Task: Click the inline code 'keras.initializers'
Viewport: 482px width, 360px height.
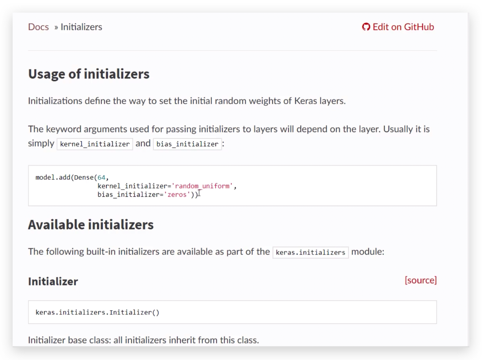Action: 310,253
